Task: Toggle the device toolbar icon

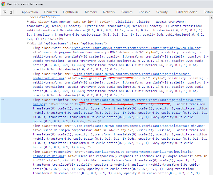Action: (12, 12)
